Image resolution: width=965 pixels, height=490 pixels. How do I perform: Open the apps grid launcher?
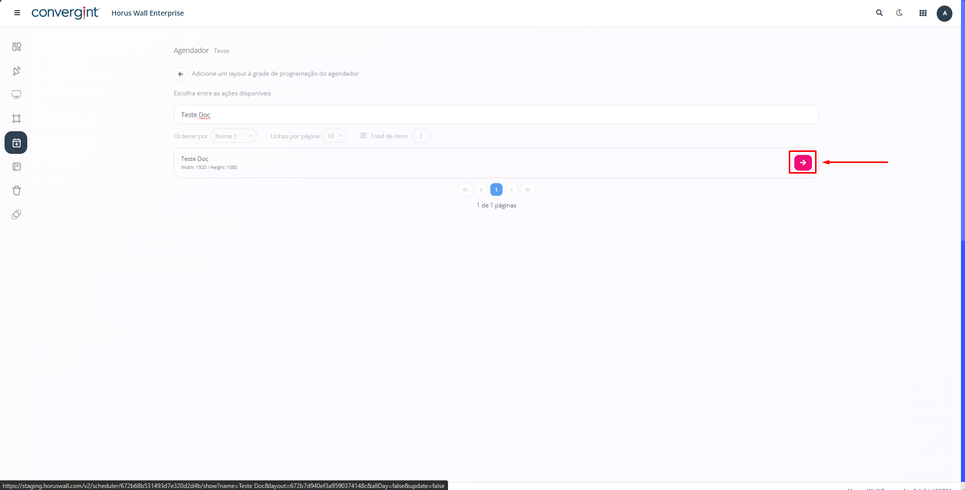[x=923, y=13]
